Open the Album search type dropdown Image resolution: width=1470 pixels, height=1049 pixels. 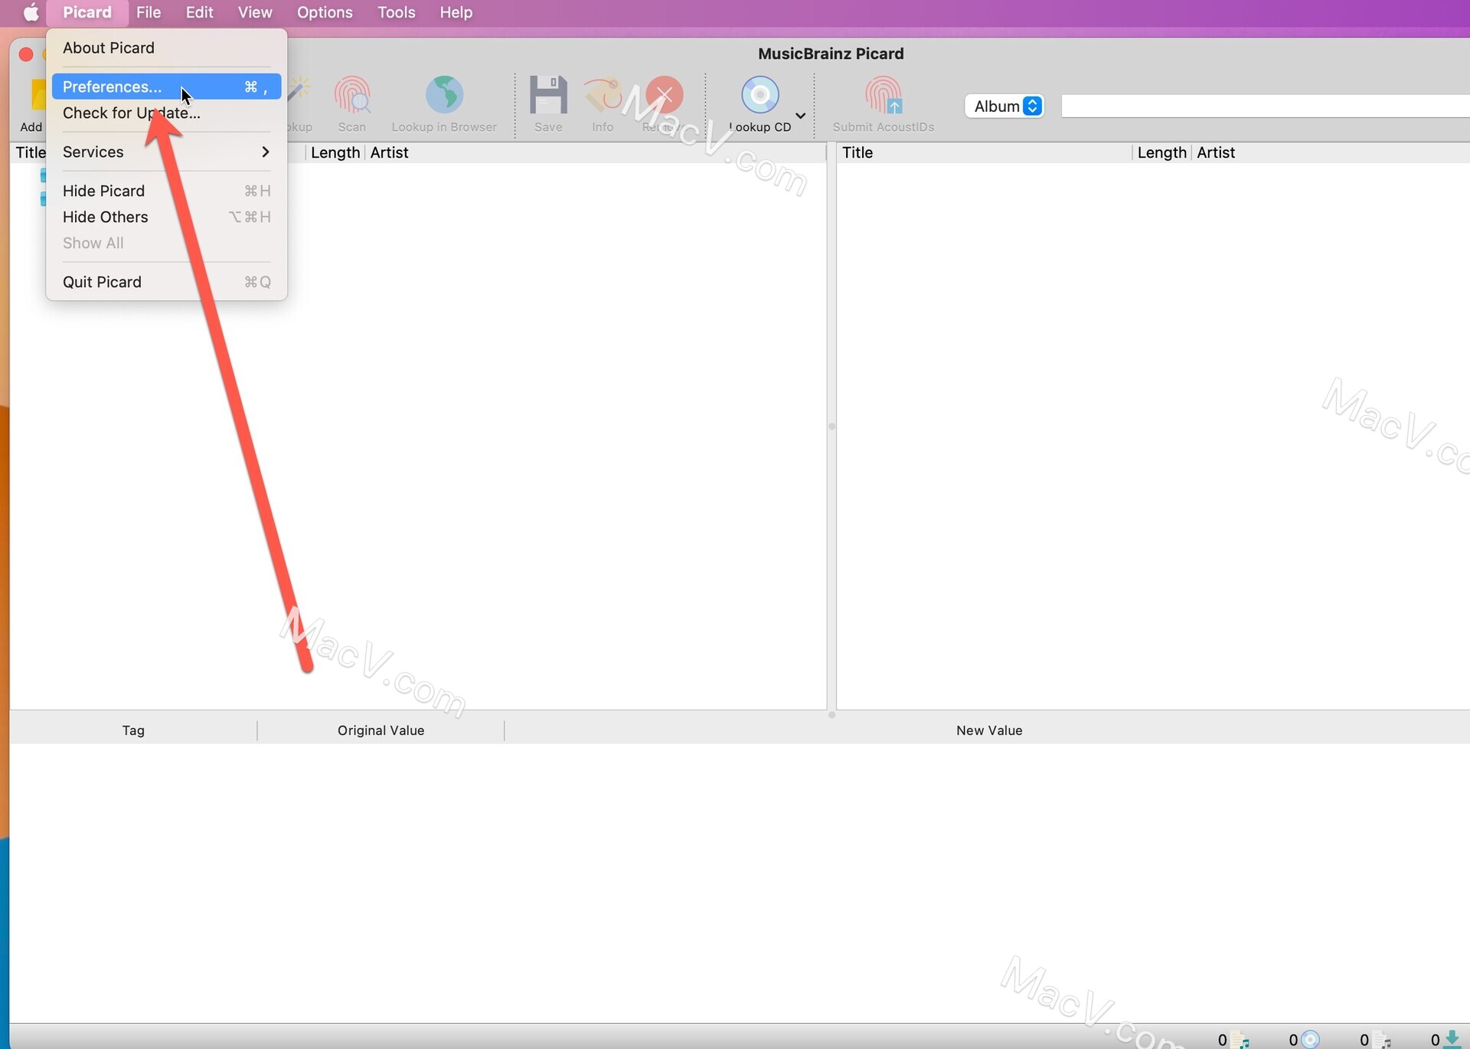point(1004,106)
